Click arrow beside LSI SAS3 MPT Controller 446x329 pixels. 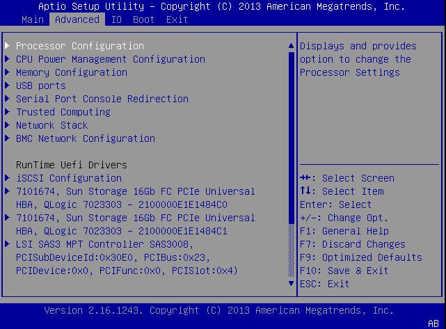click(8, 244)
